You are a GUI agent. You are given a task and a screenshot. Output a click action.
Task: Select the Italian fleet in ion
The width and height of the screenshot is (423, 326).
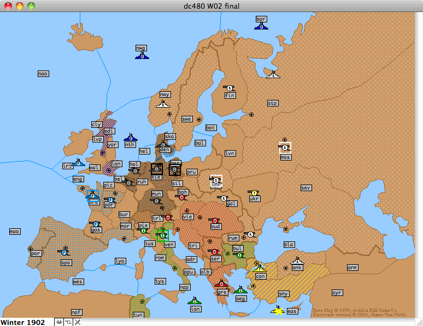point(195,301)
